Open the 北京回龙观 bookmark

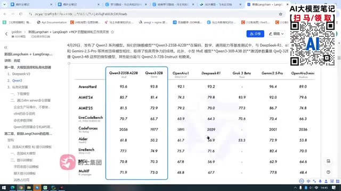point(17,22)
